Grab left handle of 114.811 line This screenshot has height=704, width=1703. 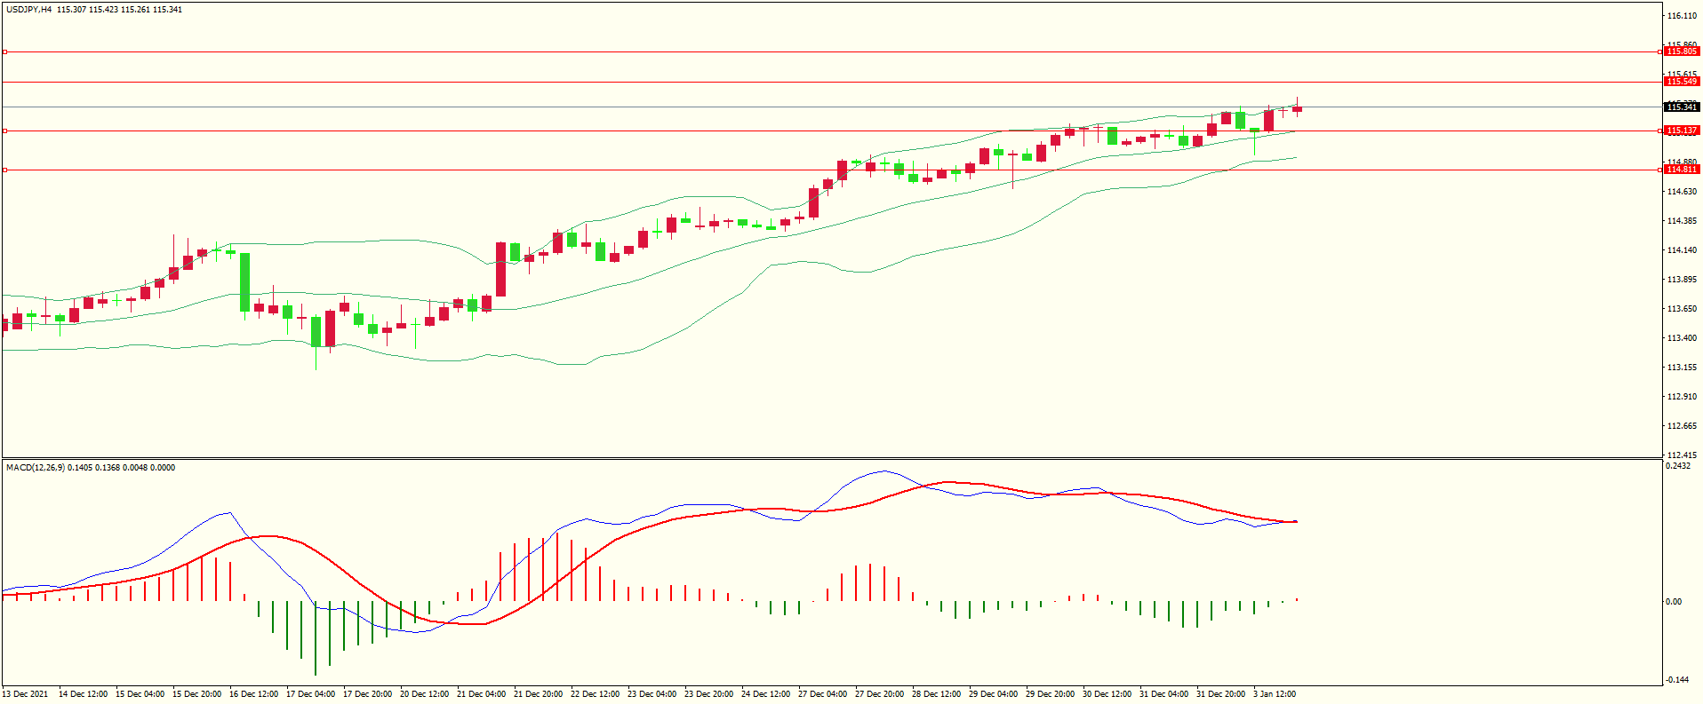tap(4, 170)
